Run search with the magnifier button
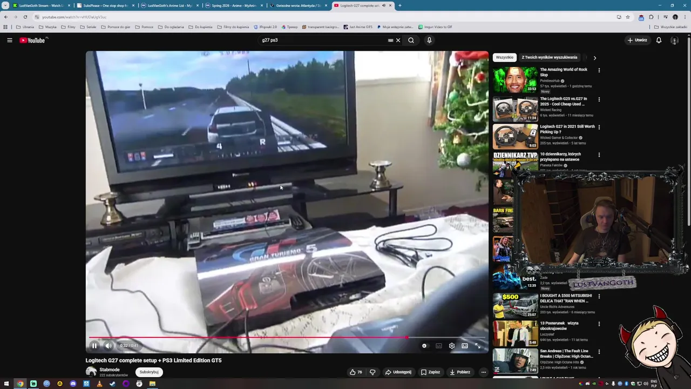This screenshot has height=389, width=691. 411,40
